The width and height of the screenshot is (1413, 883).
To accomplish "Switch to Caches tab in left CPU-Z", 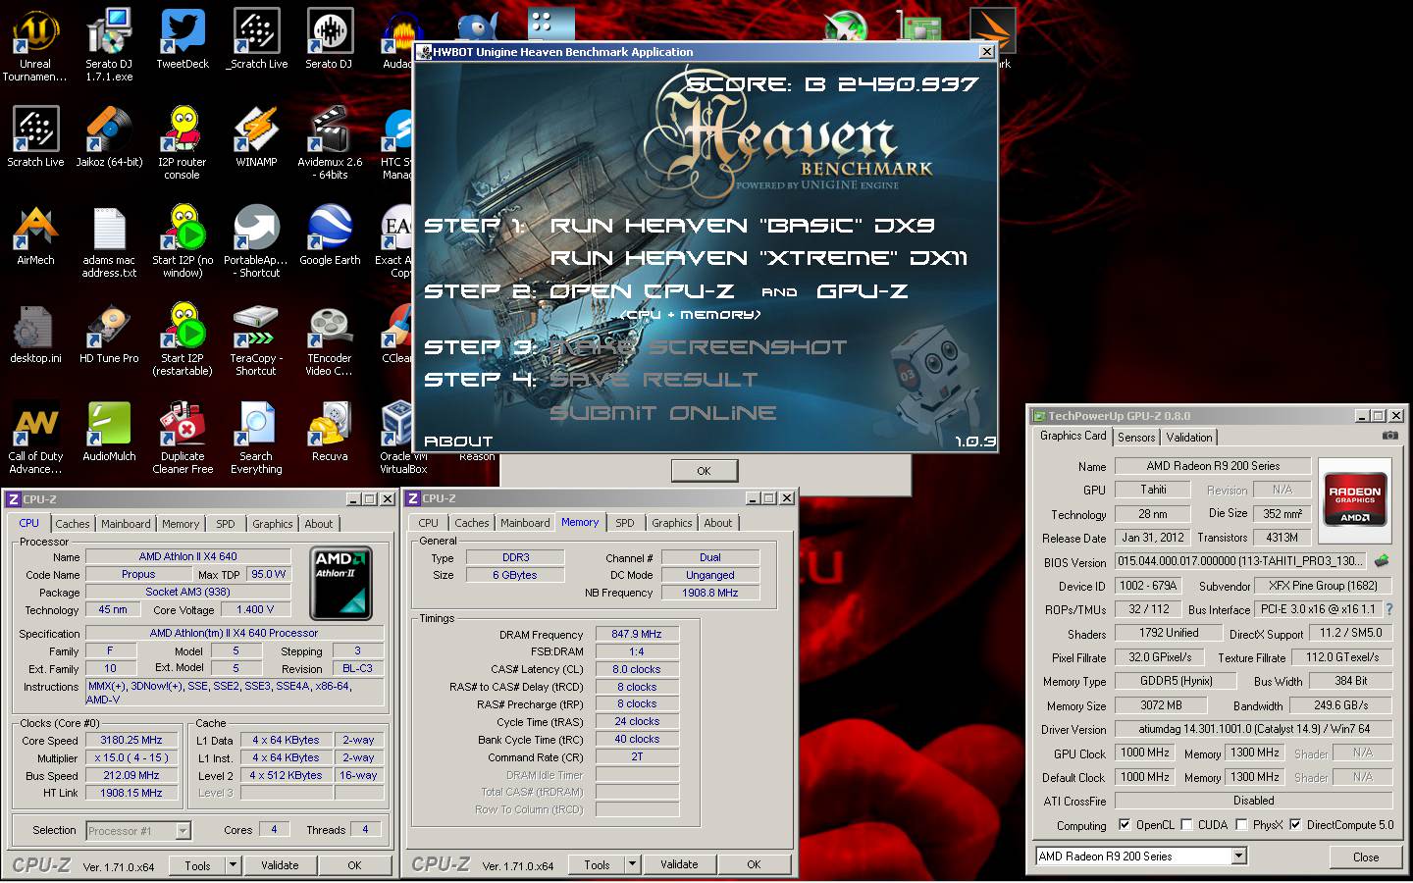I will tap(73, 524).
